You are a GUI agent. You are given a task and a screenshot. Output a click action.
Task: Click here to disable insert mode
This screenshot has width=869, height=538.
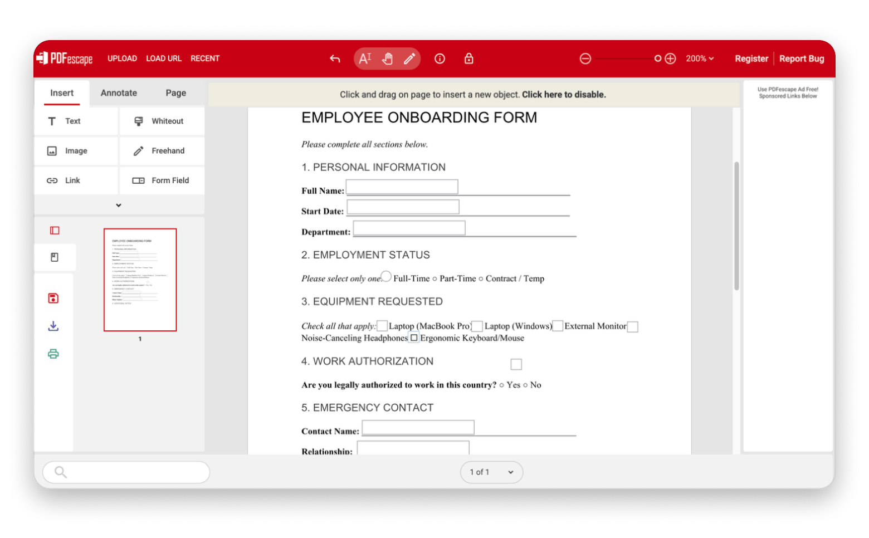[563, 94]
